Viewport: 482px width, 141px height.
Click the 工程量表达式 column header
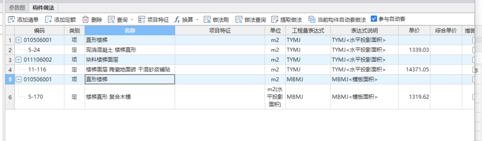tap(308, 31)
